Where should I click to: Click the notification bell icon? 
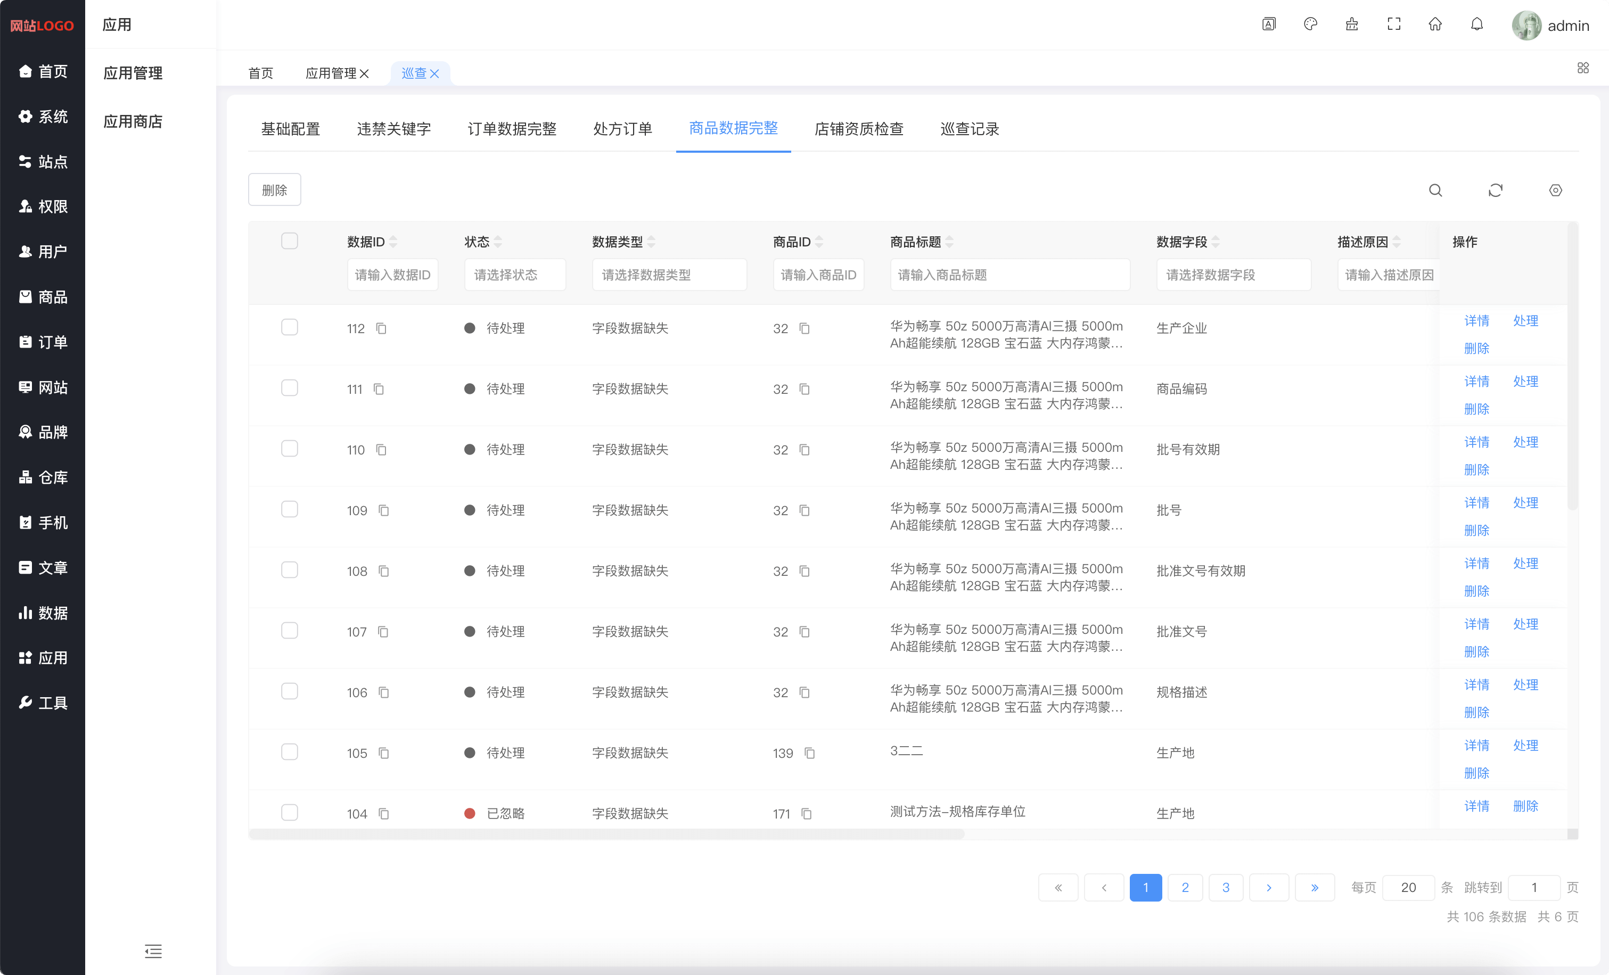pyautogui.click(x=1476, y=24)
